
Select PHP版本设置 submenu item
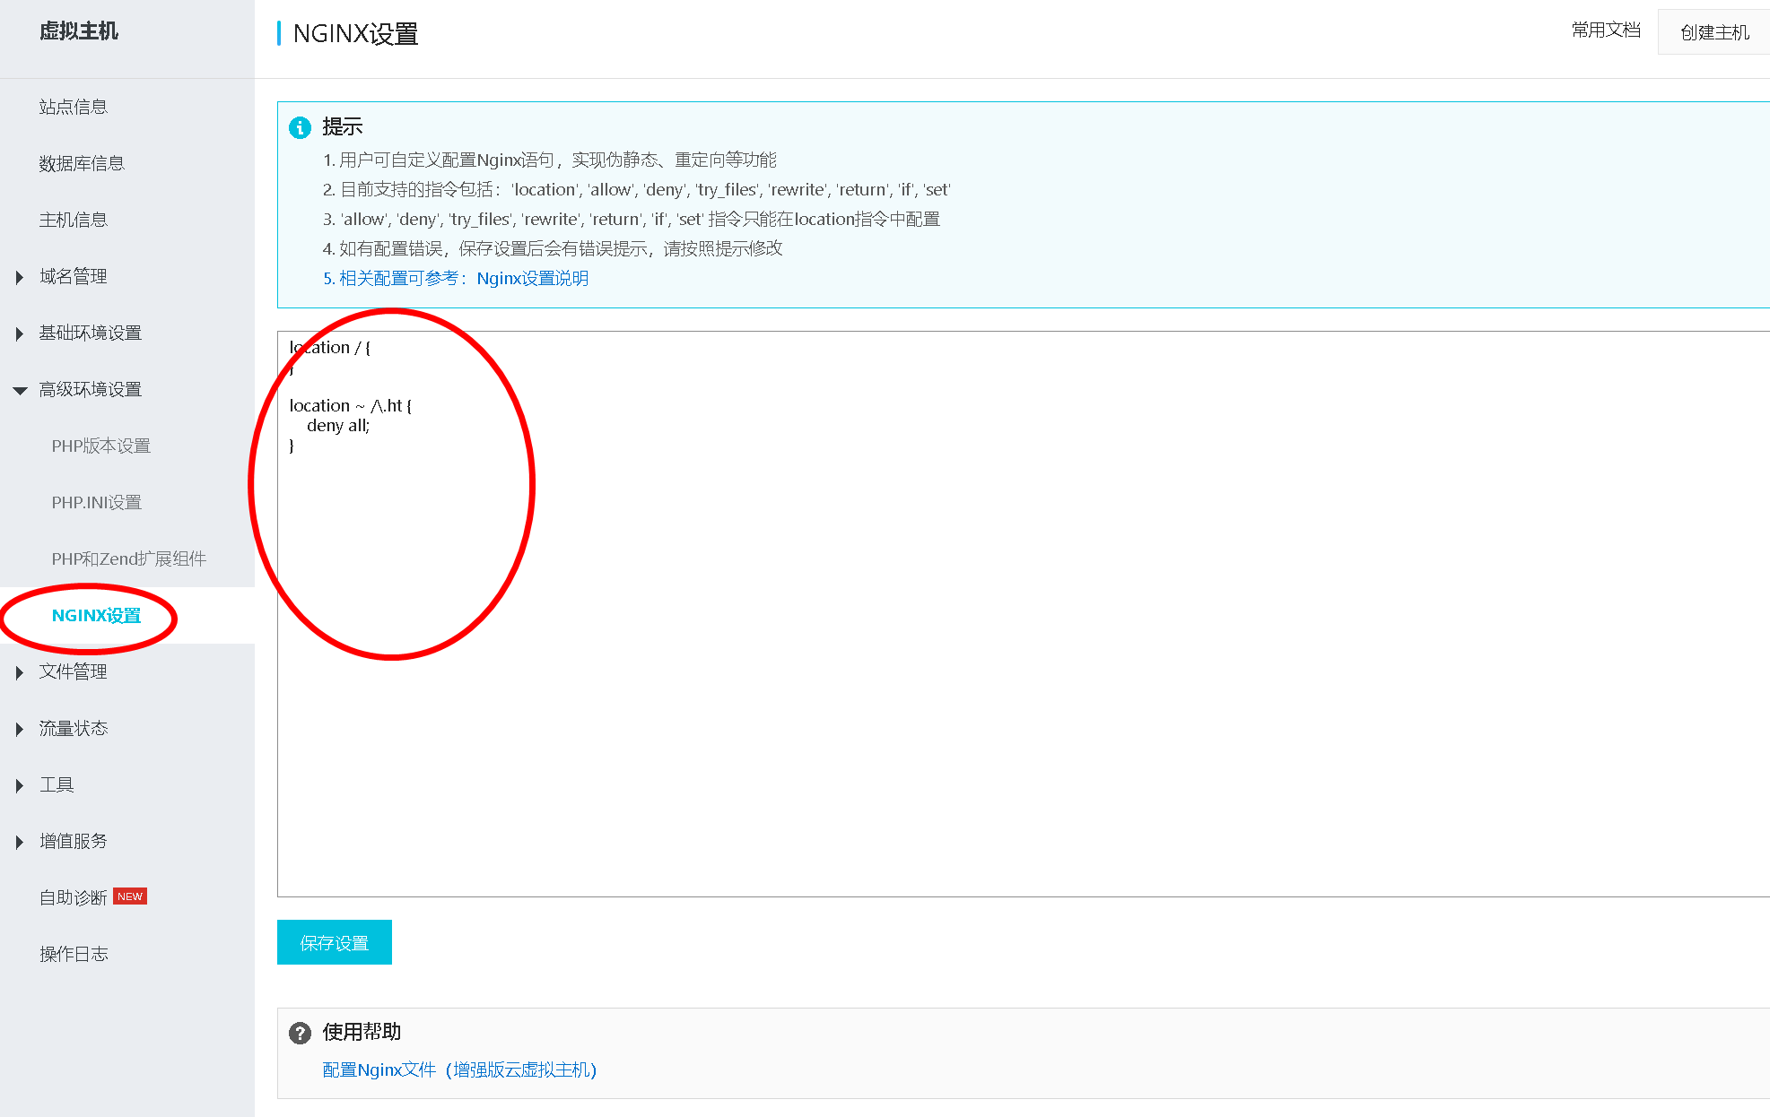tap(100, 446)
